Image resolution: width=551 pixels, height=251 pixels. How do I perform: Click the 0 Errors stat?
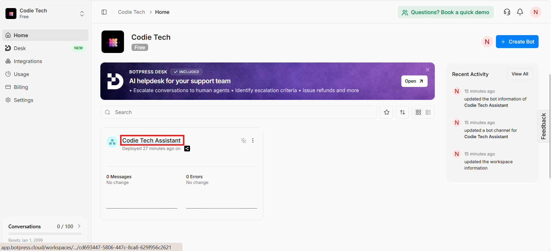194,177
